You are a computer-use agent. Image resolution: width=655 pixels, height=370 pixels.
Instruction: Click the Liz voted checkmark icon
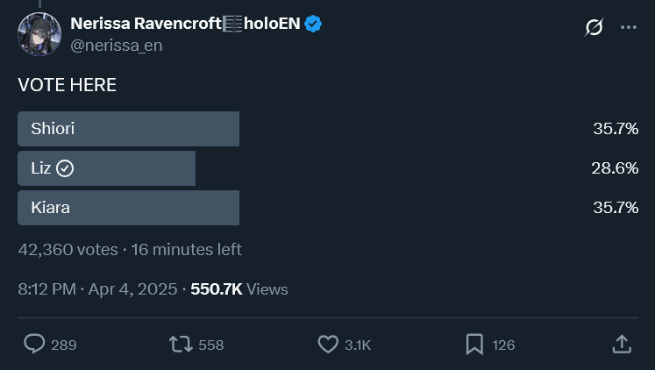click(65, 168)
